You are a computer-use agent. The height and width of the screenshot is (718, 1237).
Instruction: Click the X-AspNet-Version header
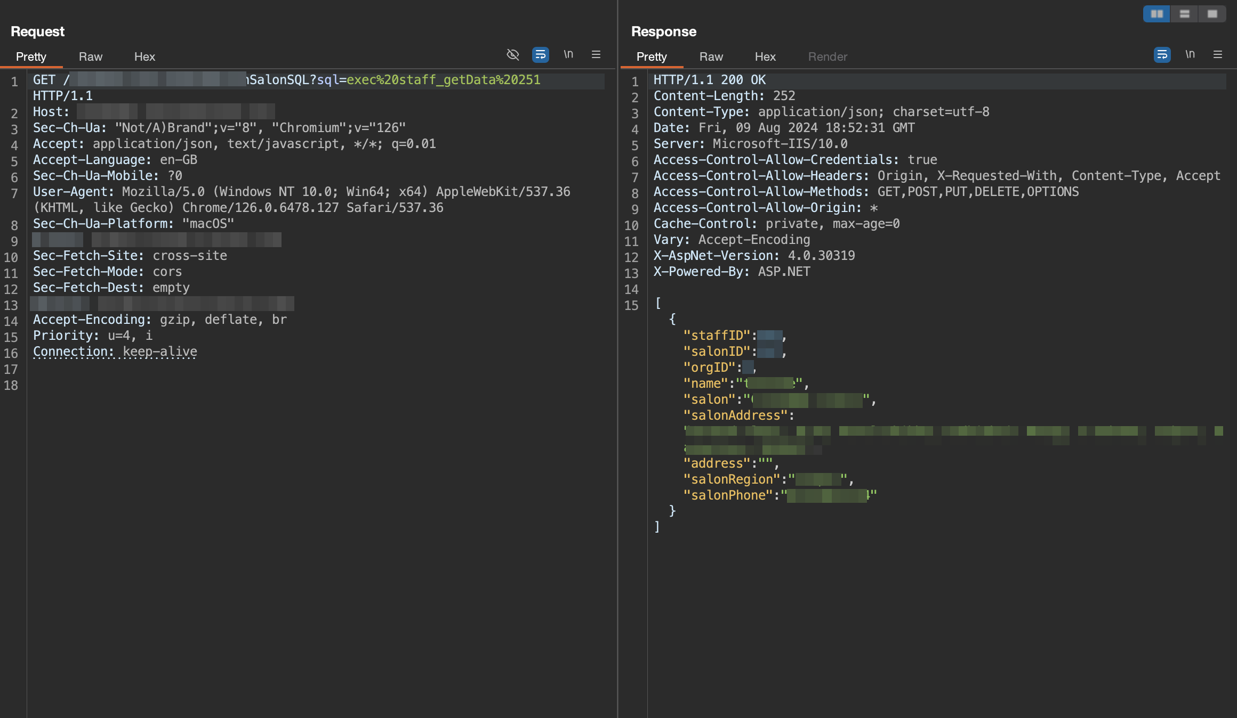click(x=754, y=256)
